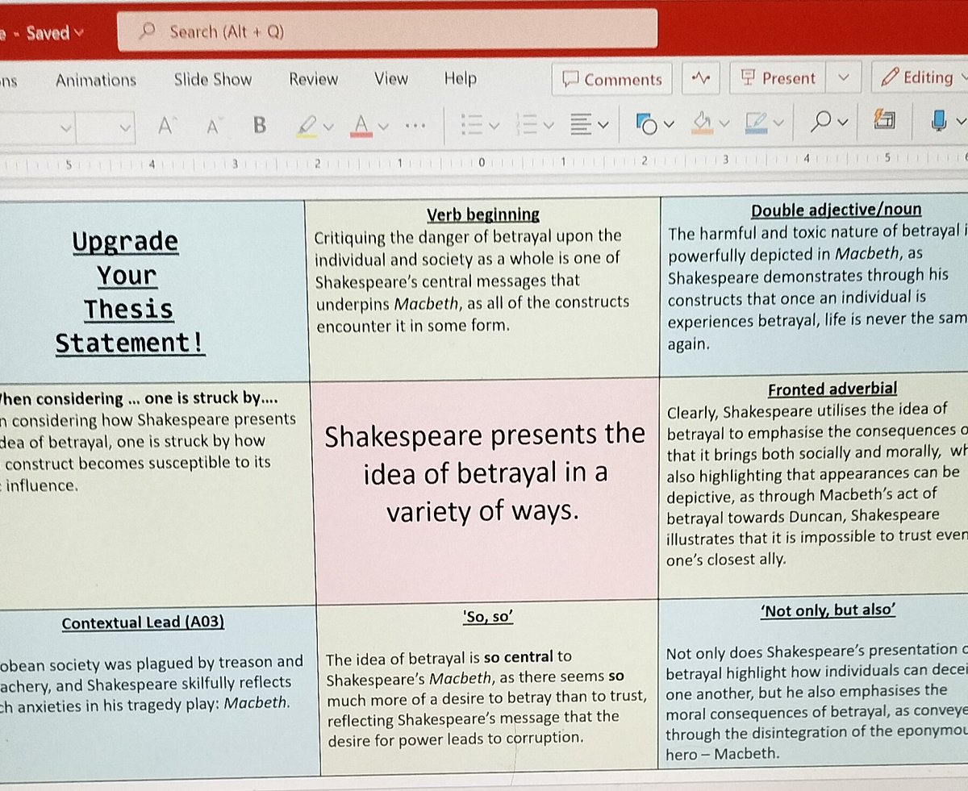
Task: Apply bullet list formatting
Action: tap(471, 125)
